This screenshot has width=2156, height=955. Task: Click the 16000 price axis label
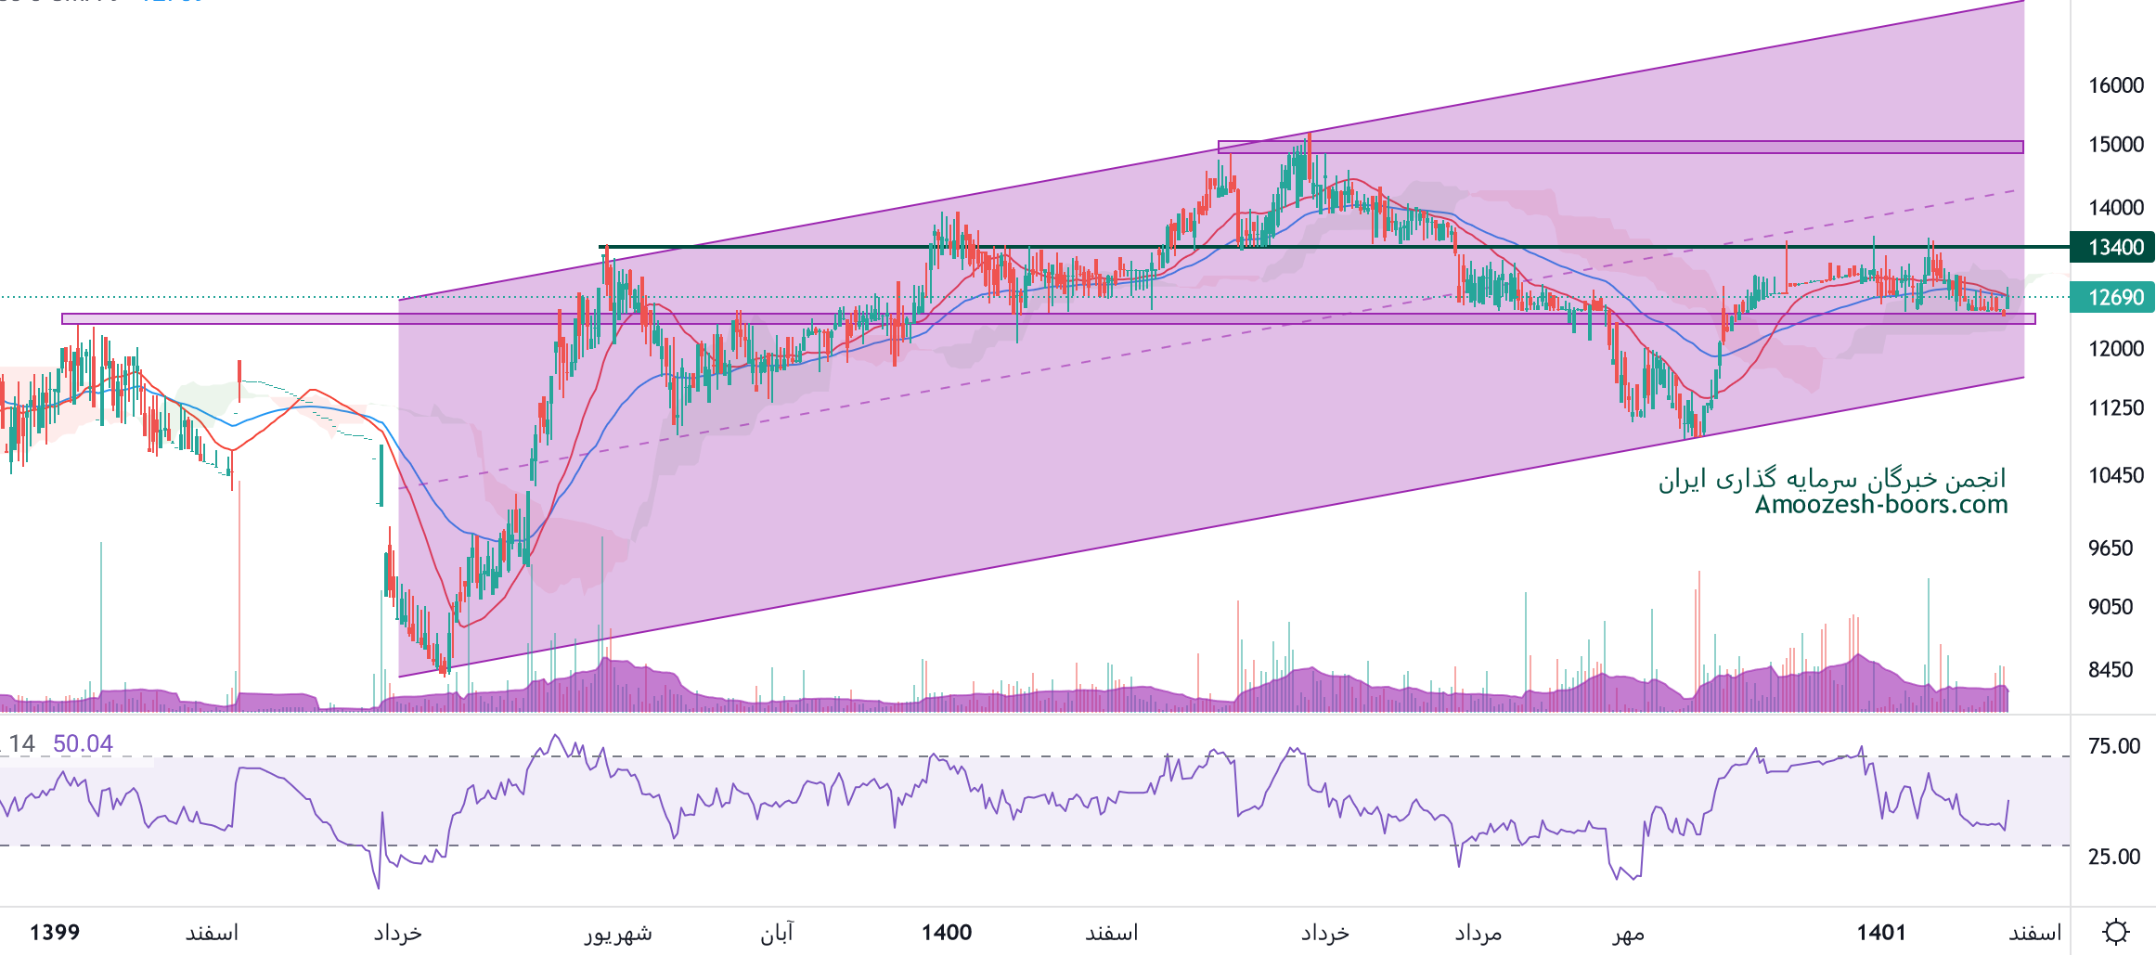click(x=2115, y=85)
